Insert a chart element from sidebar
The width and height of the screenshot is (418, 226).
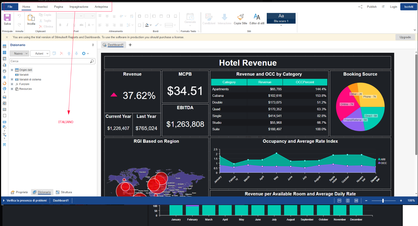[x=4, y=65]
